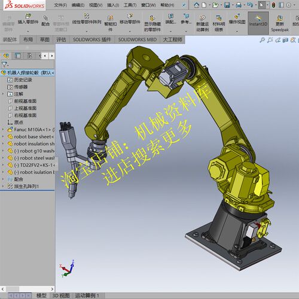299x299 pixels.
Task: Click 材料明细表 (Bill of Materials)
Action: pyautogui.click(x=219, y=23)
